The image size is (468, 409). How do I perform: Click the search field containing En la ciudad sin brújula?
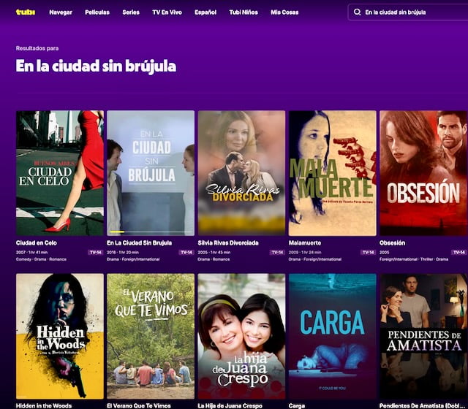pos(408,12)
